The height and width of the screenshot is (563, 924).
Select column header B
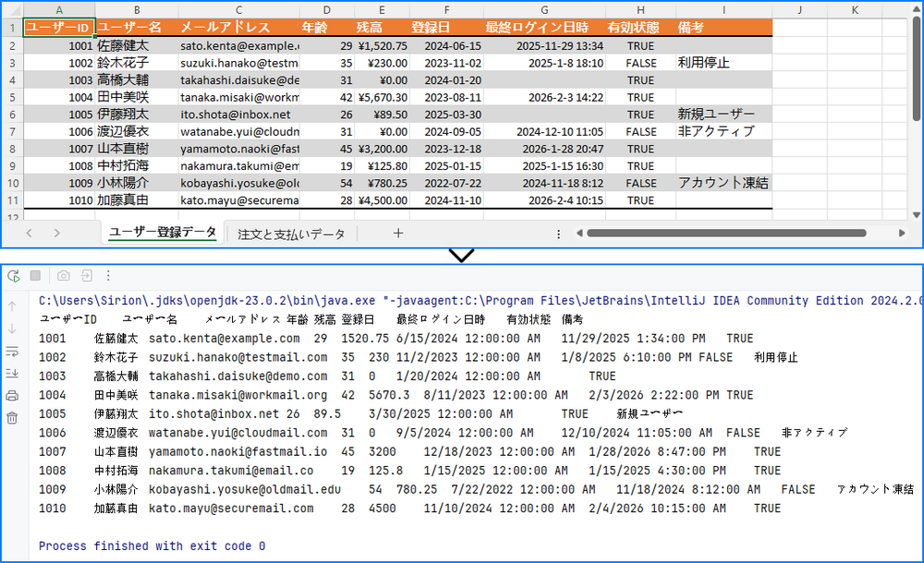(x=137, y=10)
